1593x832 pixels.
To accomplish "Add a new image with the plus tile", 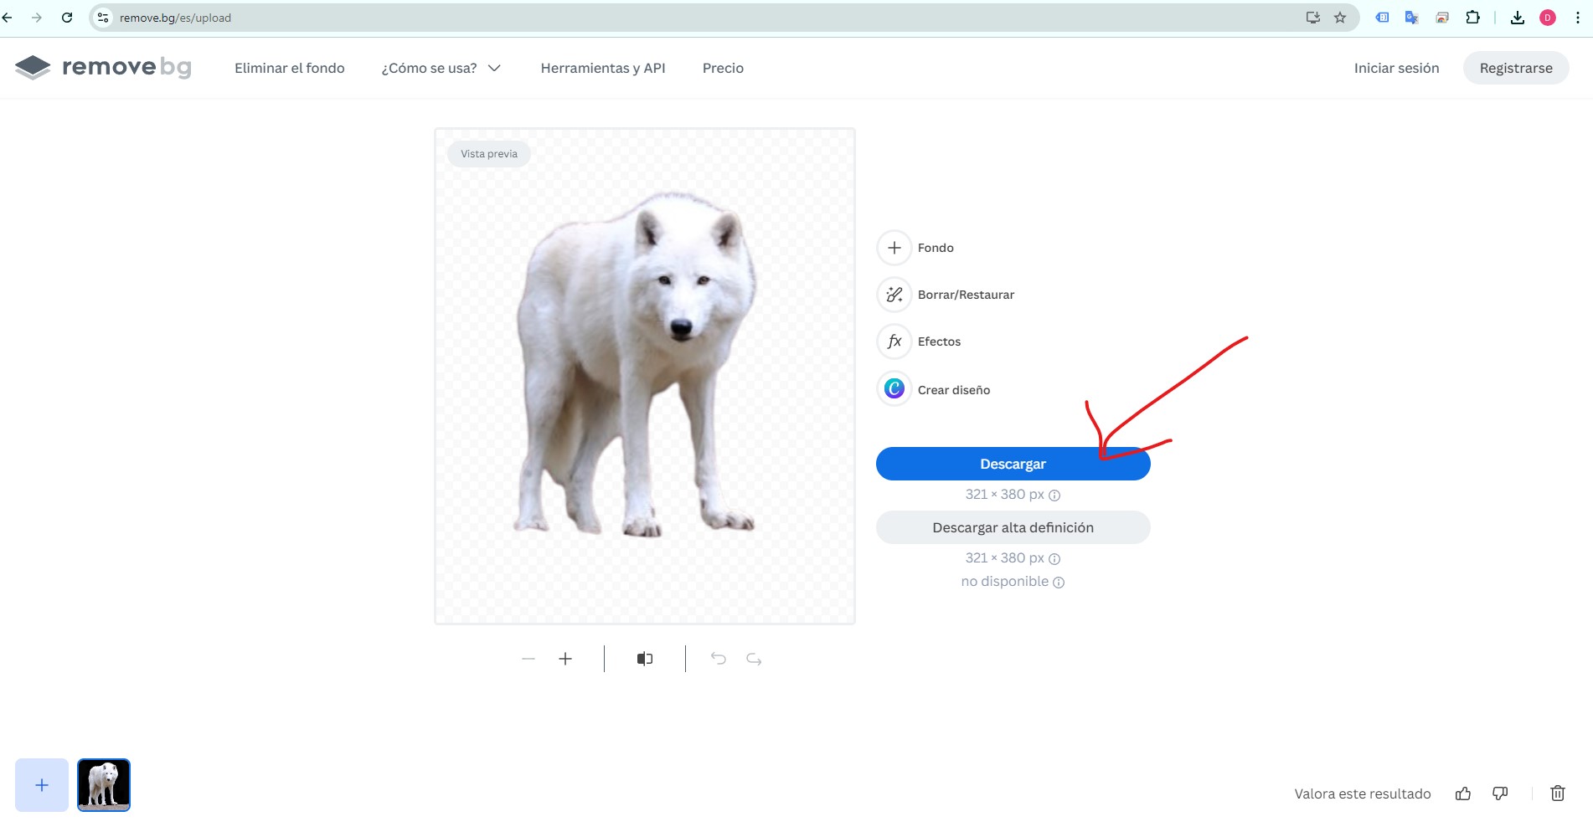I will click(42, 785).
